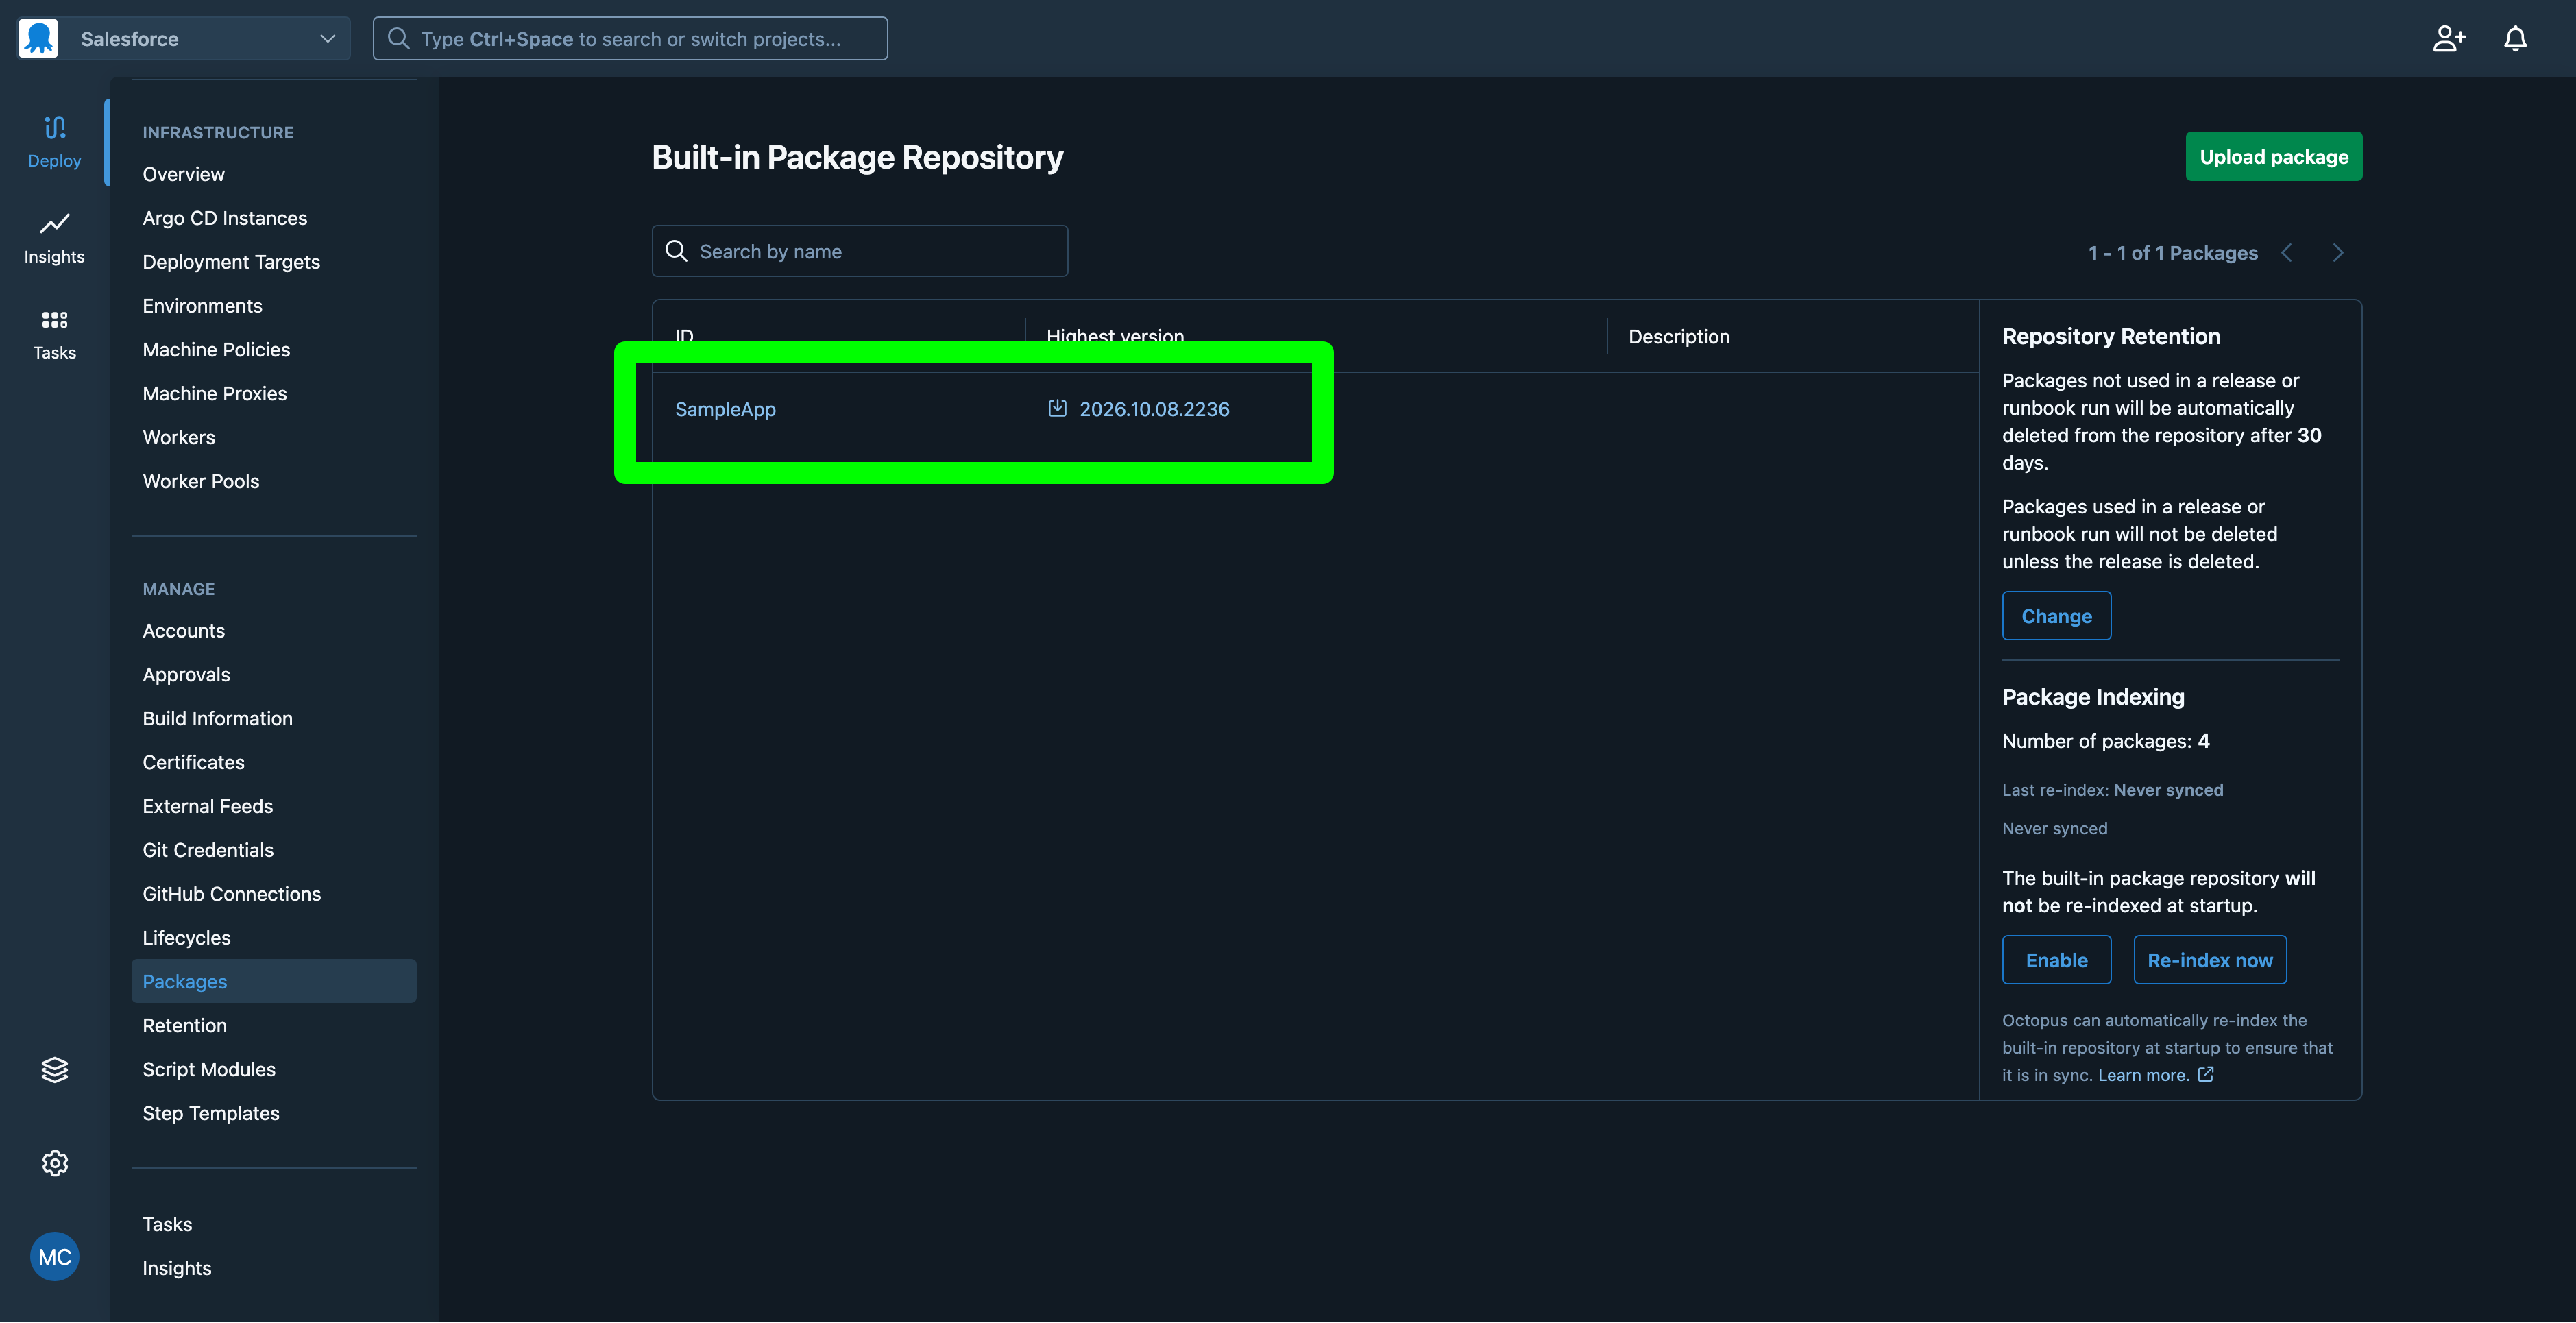The height and width of the screenshot is (1323, 2576).
Task: Open Accounts under Manage
Action: click(183, 631)
